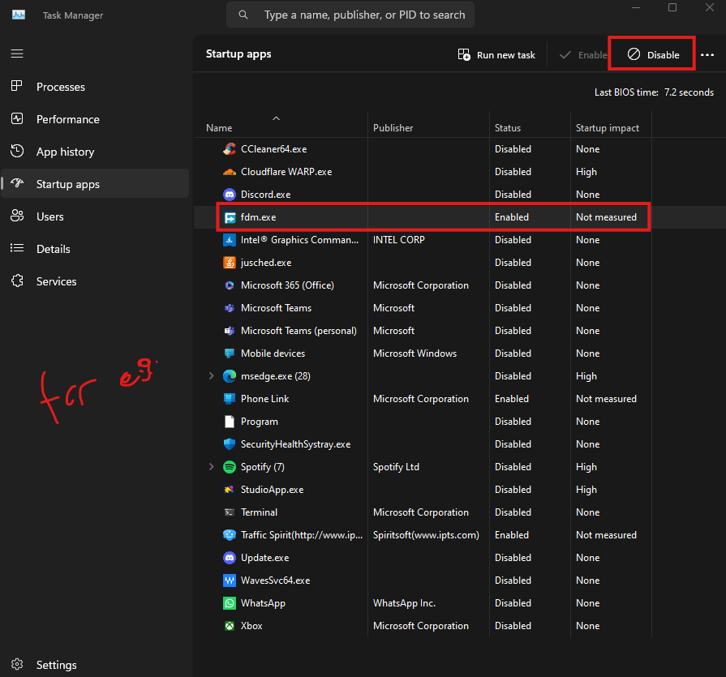This screenshot has width=726, height=677.
Task: Click Enabled status of Phone Link
Action: 511,398
